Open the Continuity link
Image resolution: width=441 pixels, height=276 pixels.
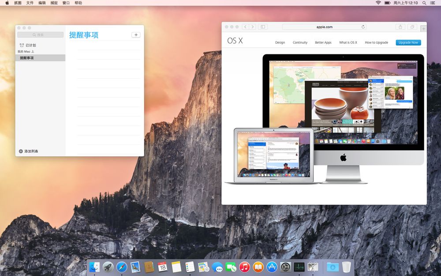(x=300, y=42)
